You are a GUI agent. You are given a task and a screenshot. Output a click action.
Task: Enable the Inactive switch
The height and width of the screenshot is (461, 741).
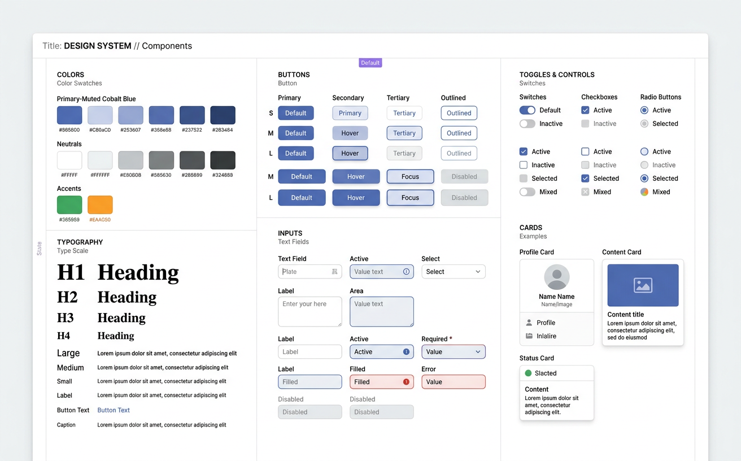(x=528, y=124)
